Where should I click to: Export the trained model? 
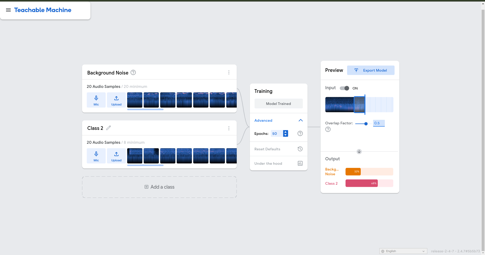[x=371, y=70]
